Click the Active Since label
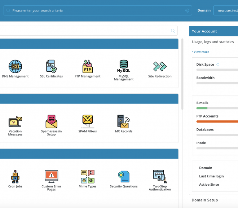This screenshot has height=208, width=238. (x=209, y=185)
